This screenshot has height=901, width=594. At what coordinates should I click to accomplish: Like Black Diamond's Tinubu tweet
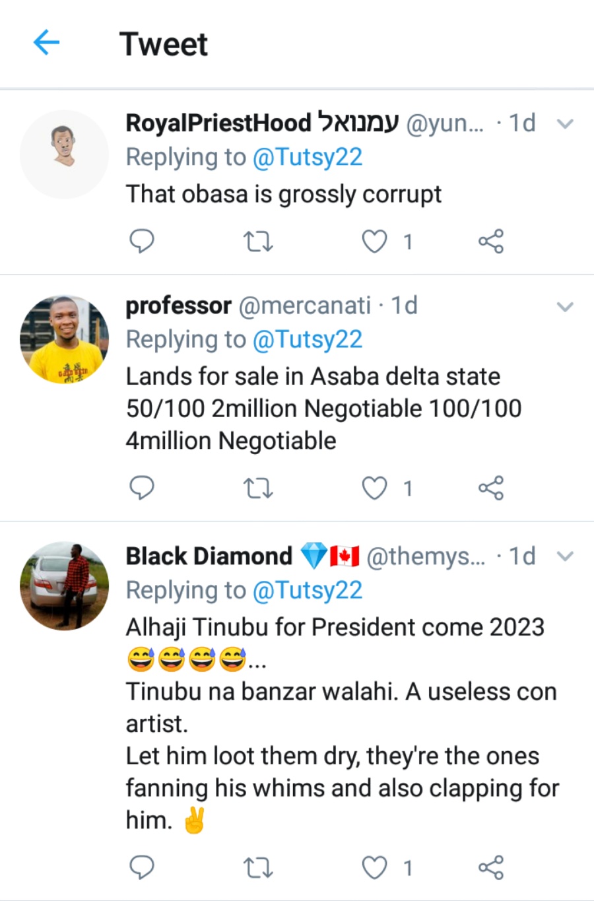point(374,867)
